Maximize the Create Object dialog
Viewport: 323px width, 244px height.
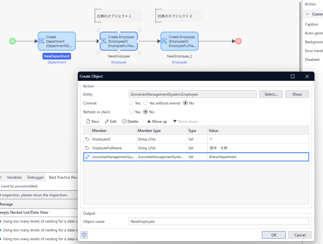pyautogui.click(x=293, y=76)
